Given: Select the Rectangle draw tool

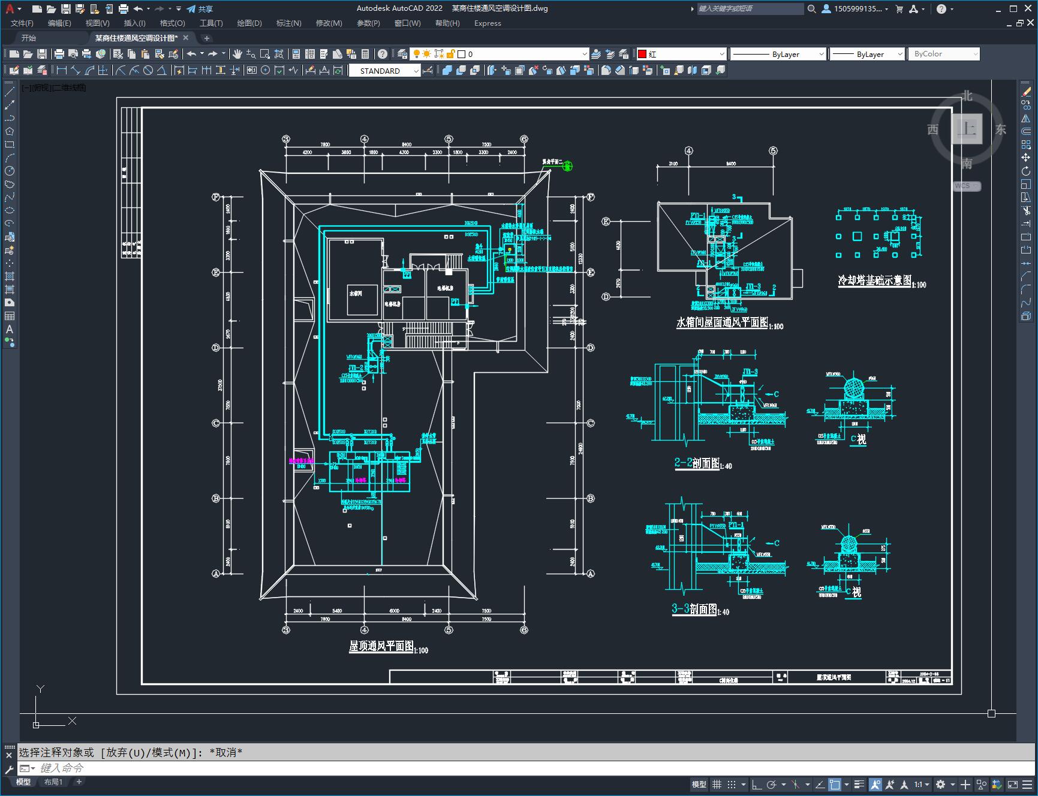Looking at the screenshot, I should click(x=10, y=144).
